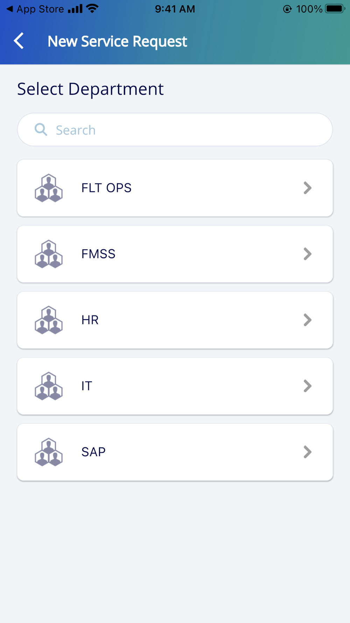
Task: Open FMSS using its chevron
Action: point(307,254)
